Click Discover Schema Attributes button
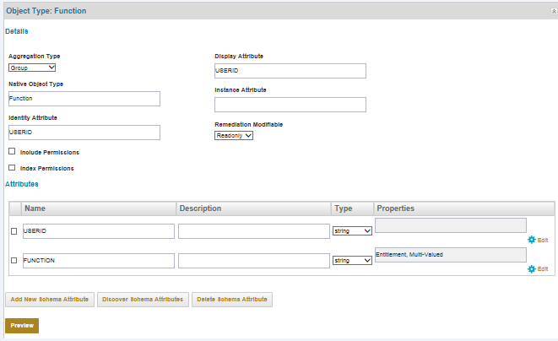 [x=143, y=300]
